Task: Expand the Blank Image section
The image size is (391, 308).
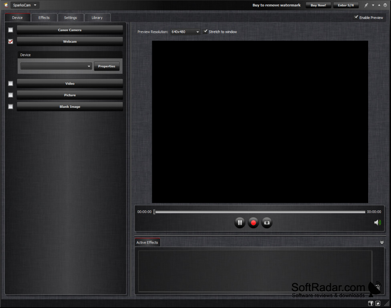Action: [x=70, y=107]
